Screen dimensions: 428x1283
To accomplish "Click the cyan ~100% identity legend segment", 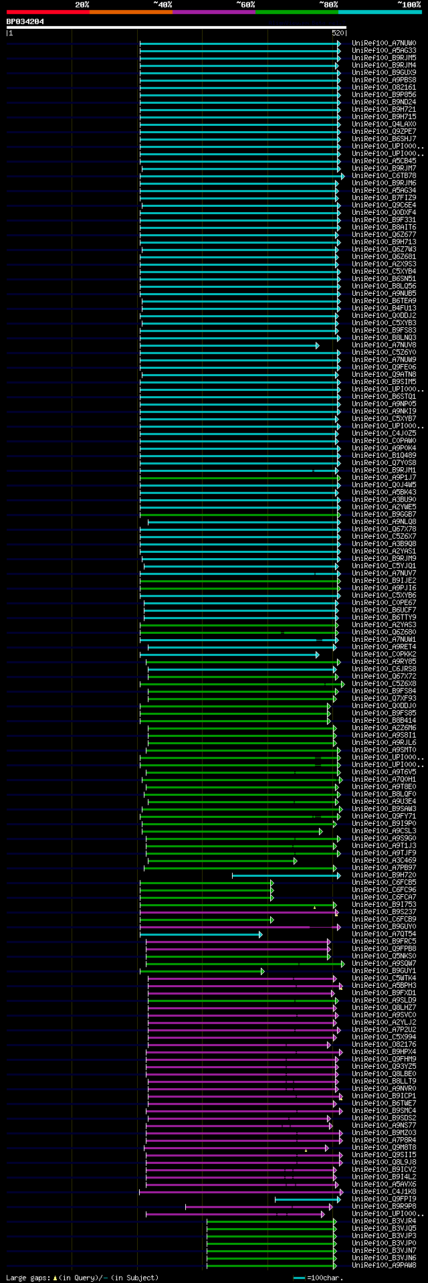I will click(380, 11).
